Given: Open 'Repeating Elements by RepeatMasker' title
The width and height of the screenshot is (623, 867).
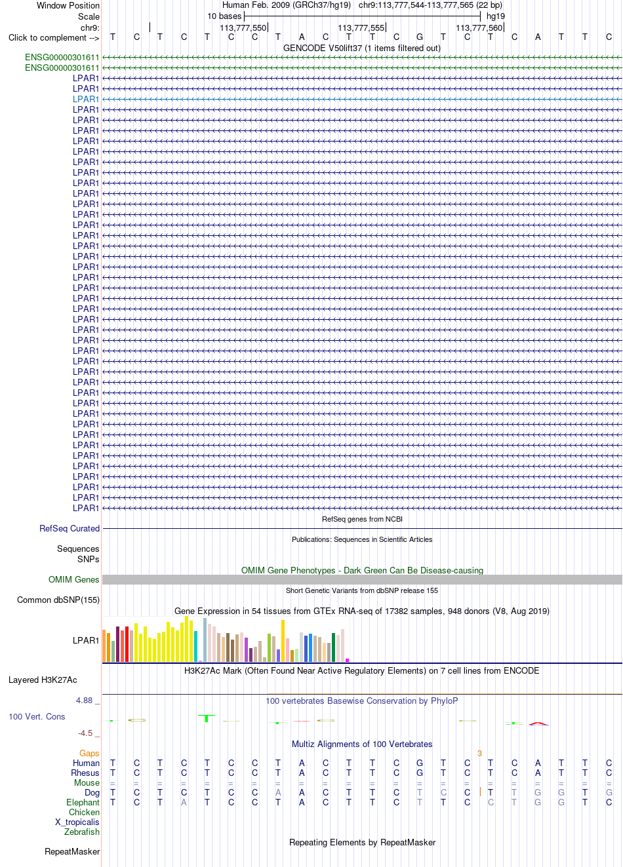Looking at the screenshot, I should point(362,842).
